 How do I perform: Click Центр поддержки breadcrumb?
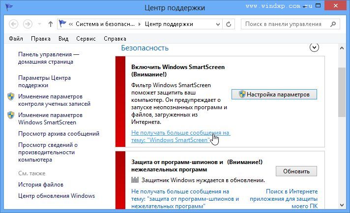(x=169, y=24)
